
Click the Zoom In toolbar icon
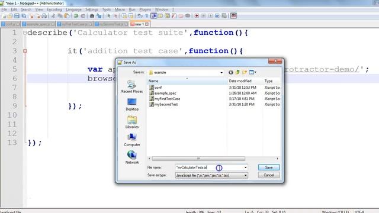(108, 16)
